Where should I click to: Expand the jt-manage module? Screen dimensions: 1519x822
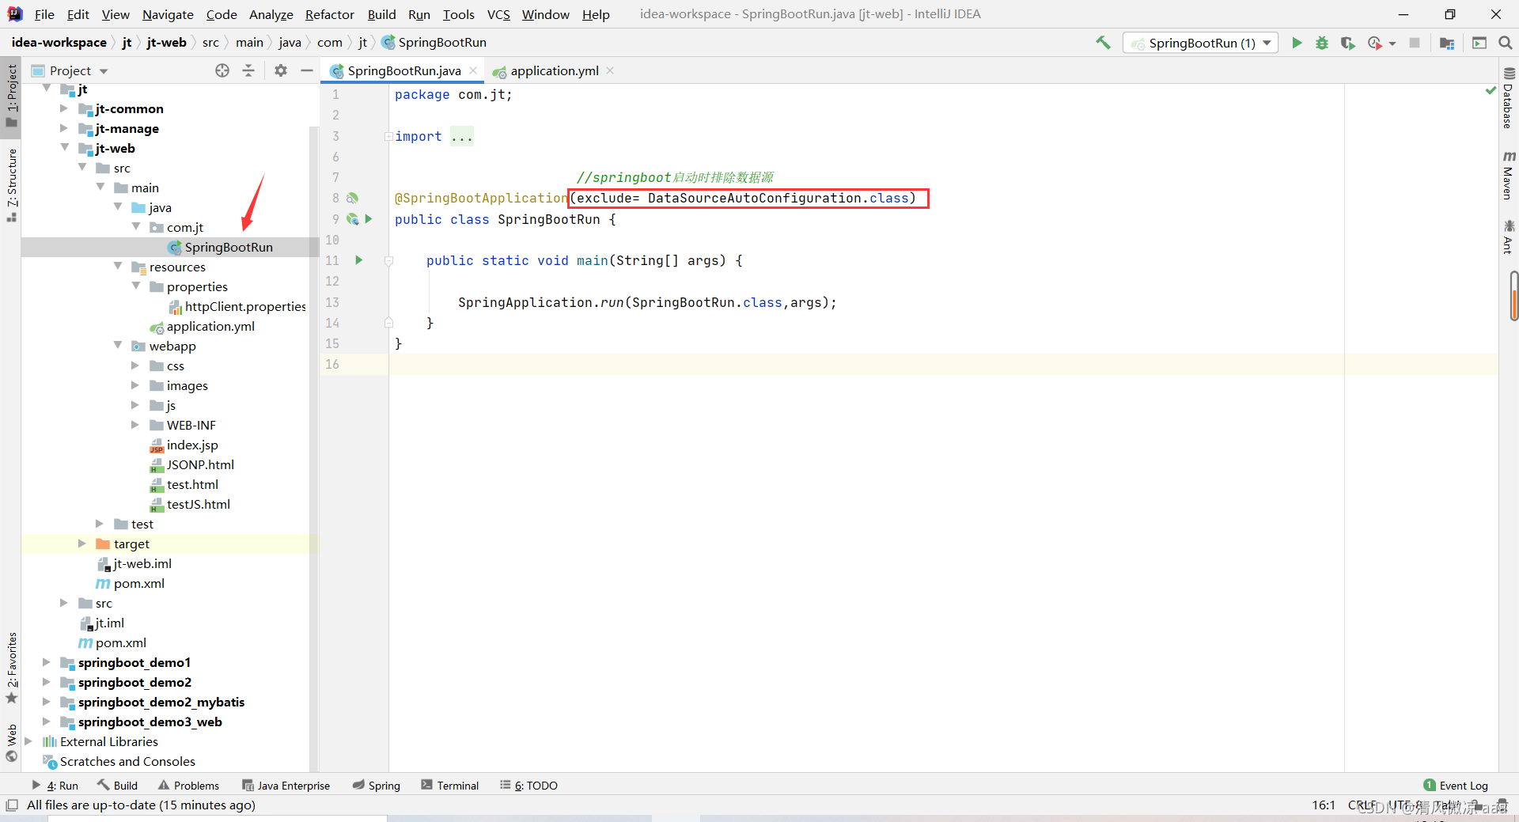[x=64, y=128]
